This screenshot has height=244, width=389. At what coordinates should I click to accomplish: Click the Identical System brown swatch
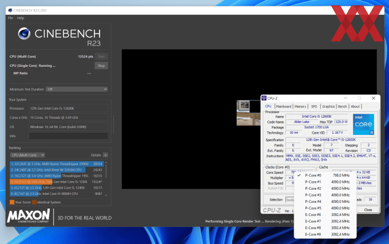pos(34,202)
